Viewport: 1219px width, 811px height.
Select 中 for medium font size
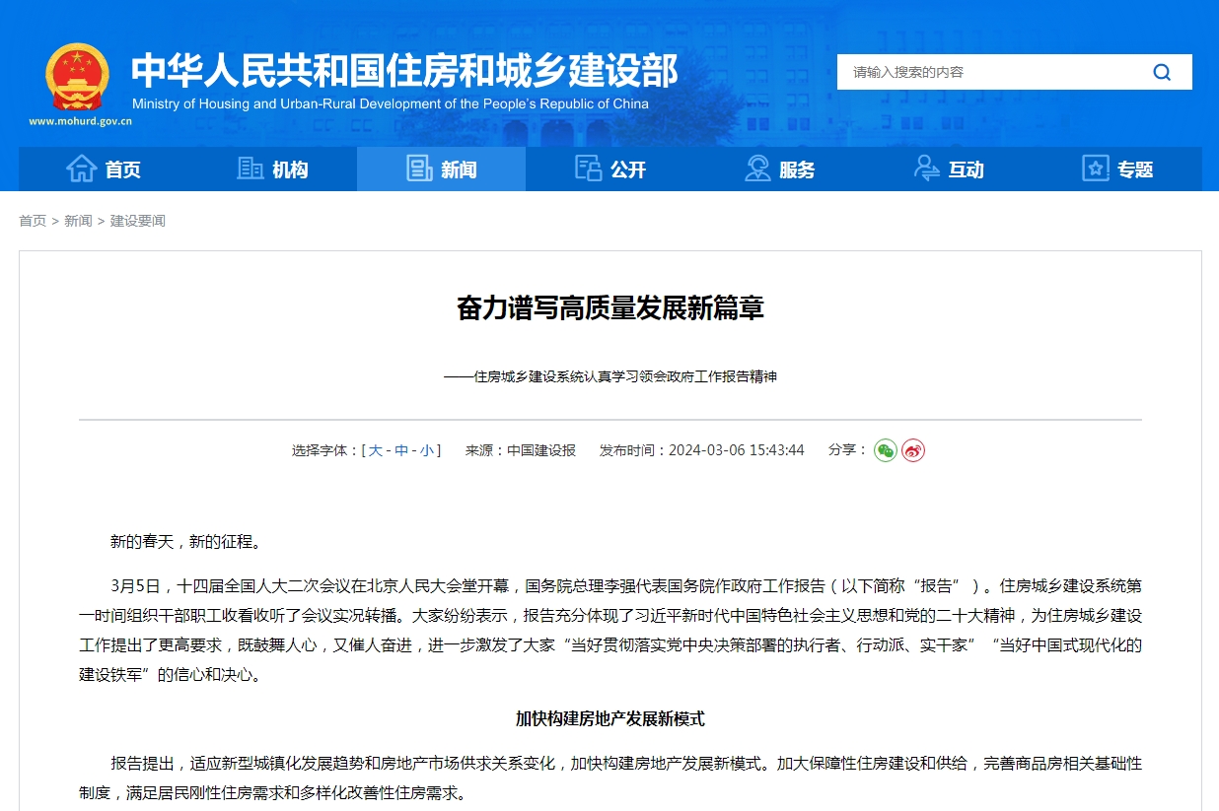[x=400, y=450]
